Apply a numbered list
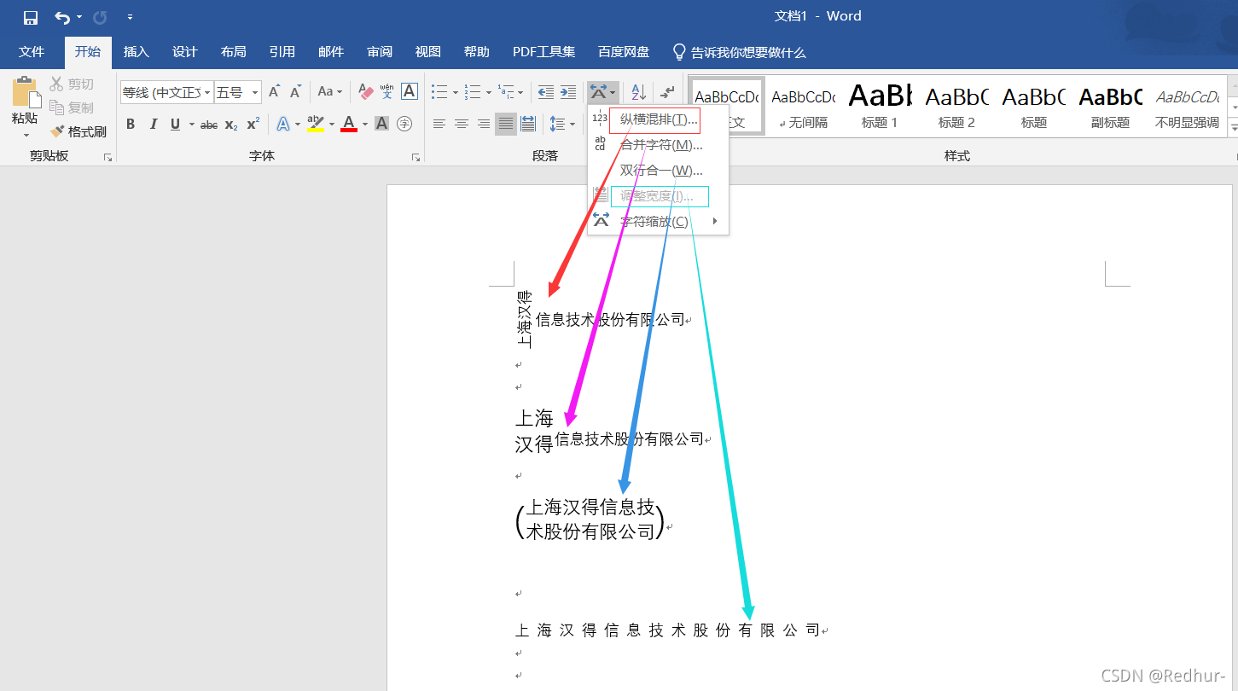The image size is (1238, 691). pos(473,92)
